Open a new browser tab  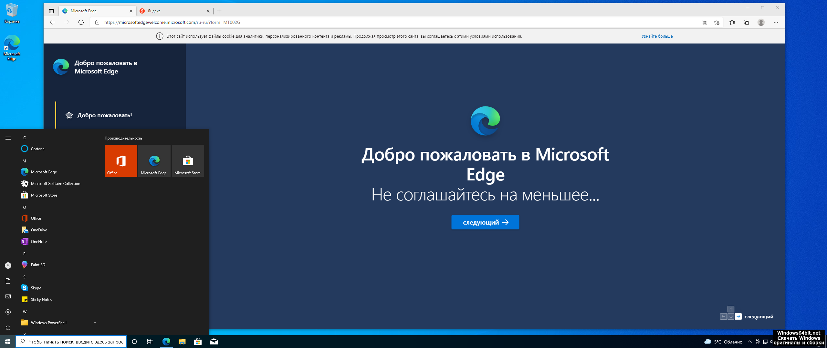coord(219,11)
